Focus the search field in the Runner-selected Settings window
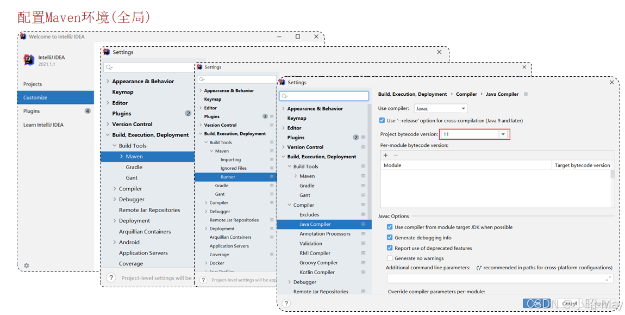The width and height of the screenshot is (625, 315). point(237,79)
